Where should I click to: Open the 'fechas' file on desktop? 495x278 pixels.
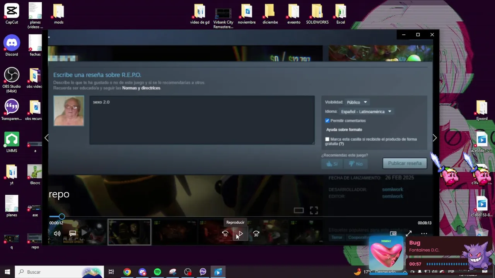[35, 46]
